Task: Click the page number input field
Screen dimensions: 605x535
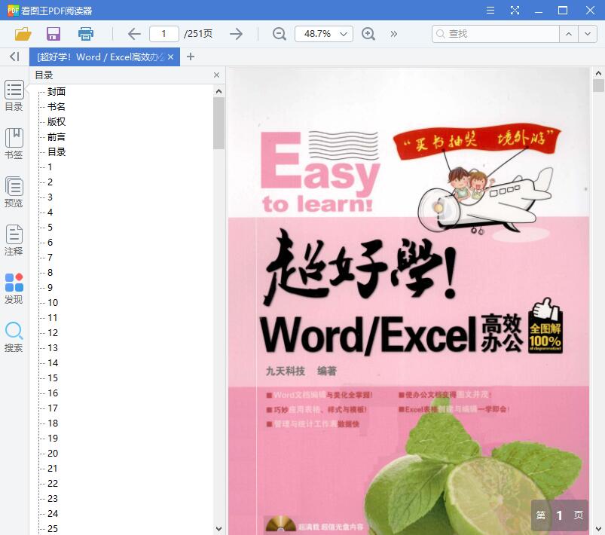Action: pos(164,34)
